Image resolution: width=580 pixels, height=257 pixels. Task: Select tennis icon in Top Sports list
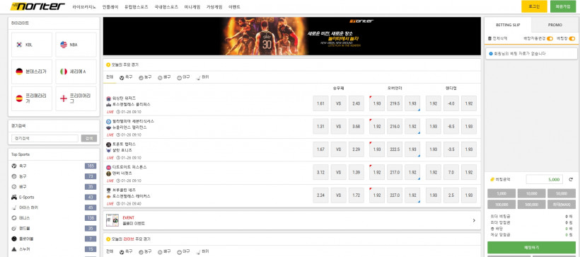[14, 218]
